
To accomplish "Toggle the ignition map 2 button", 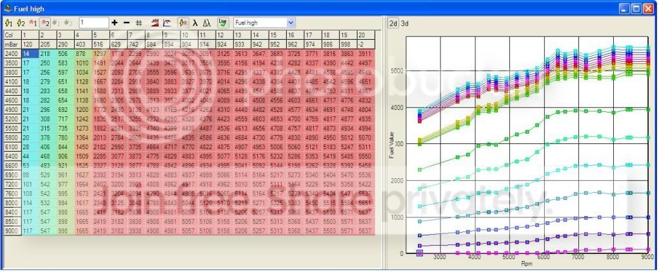I will [x=44, y=23].
